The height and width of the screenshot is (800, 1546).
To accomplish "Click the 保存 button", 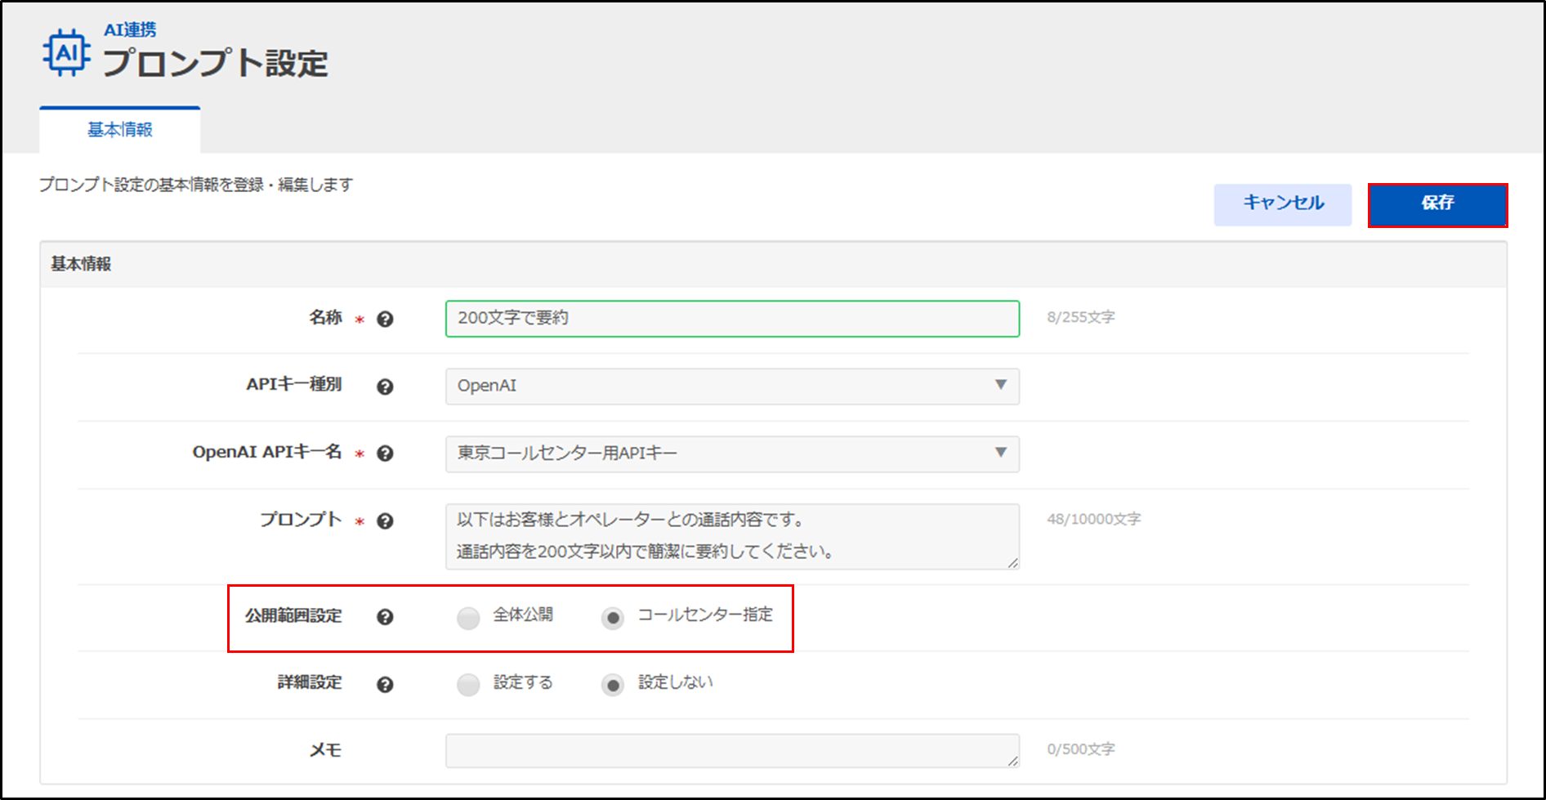I will click(1437, 204).
